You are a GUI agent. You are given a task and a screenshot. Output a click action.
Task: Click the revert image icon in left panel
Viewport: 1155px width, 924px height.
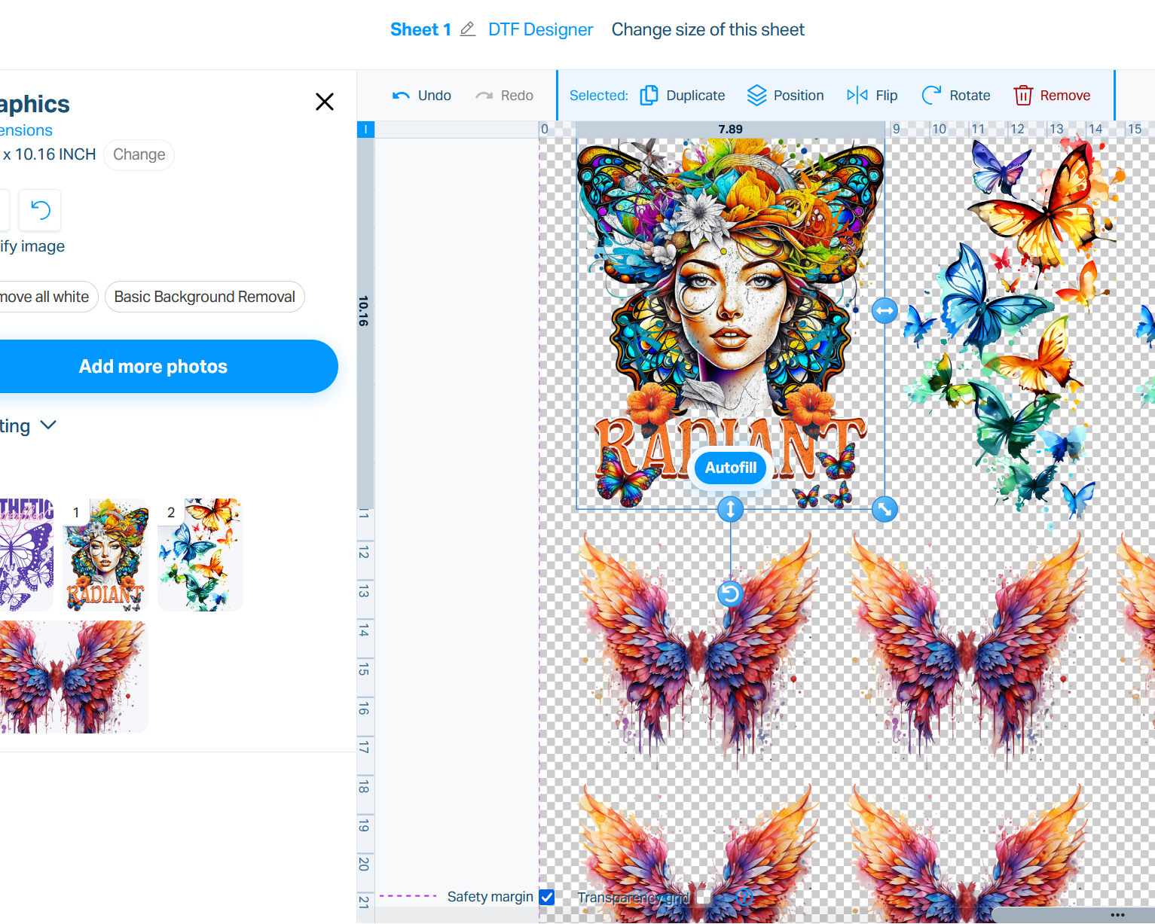(x=40, y=210)
